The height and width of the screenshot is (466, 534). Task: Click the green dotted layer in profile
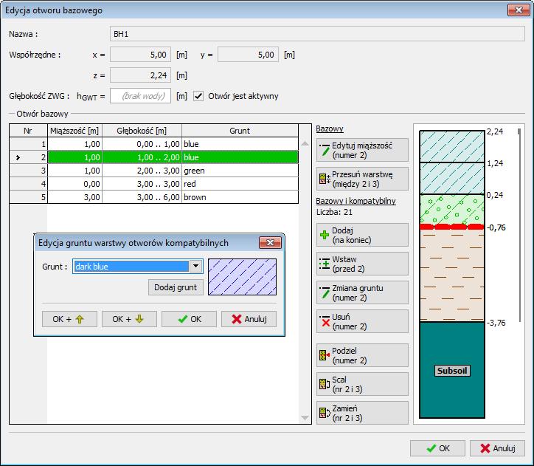coord(452,209)
